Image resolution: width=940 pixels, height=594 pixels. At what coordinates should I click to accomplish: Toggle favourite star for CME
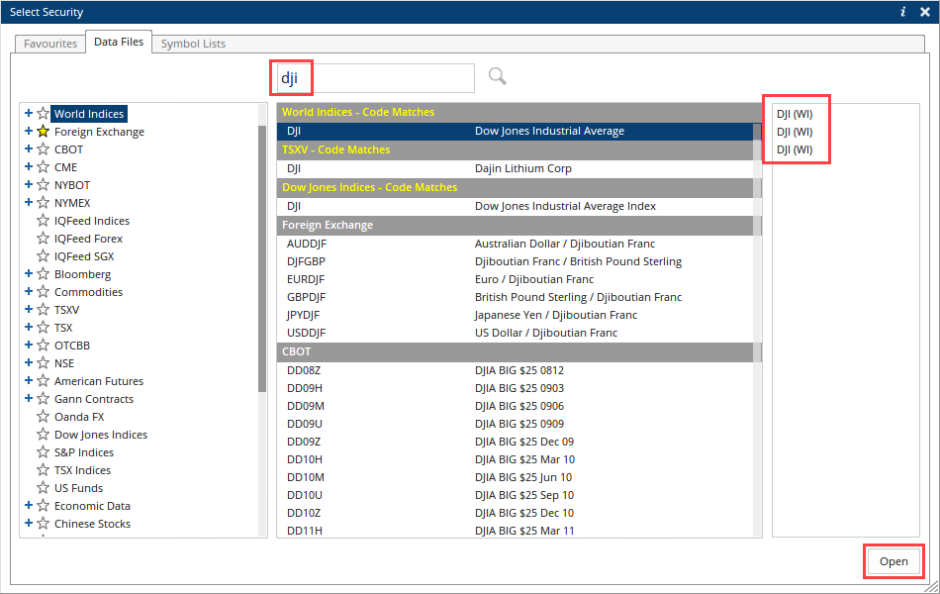tap(44, 166)
